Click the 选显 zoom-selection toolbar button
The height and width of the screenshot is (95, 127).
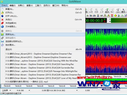[x=96, y=11]
